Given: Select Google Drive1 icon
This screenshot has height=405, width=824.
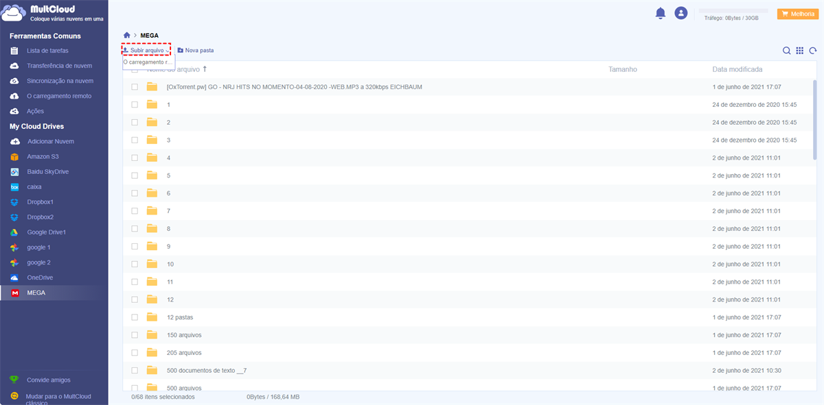Looking at the screenshot, I should click(x=14, y=232).
